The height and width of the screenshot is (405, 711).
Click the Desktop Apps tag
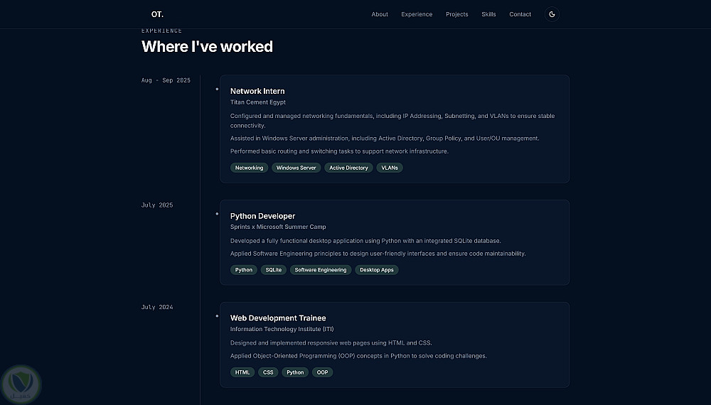click(376, 270)
